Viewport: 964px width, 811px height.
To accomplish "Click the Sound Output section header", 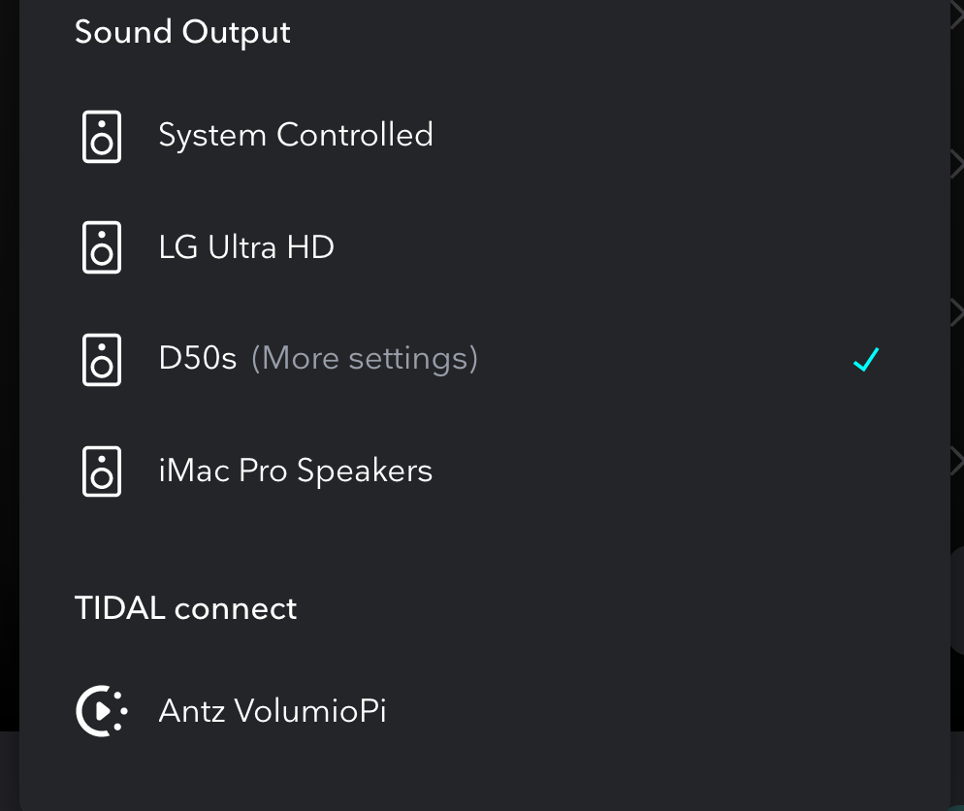I will 182,32.
